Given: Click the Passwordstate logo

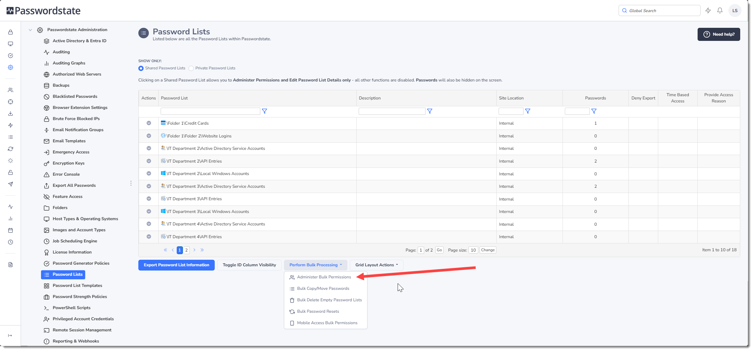Looking at the screenshot, I should [x=43, y=11].
